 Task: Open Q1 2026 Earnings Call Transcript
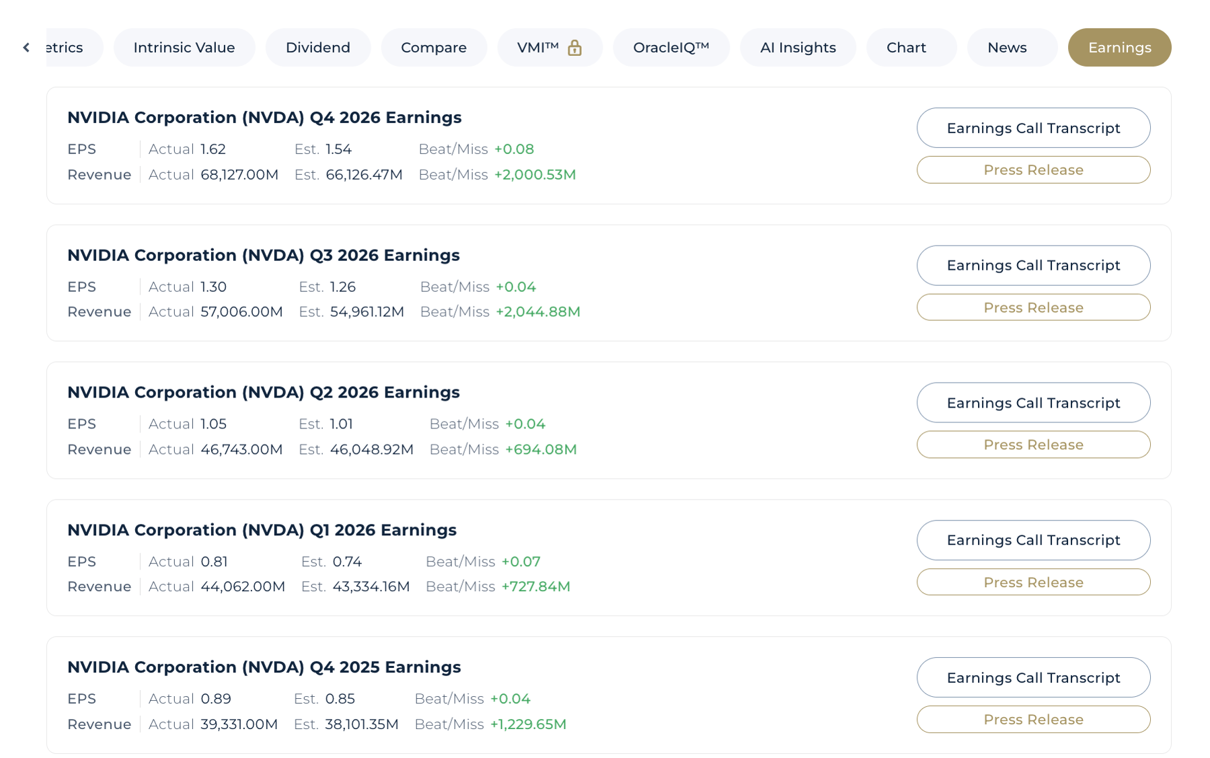pyautogui.click(x=1032, y=540)
